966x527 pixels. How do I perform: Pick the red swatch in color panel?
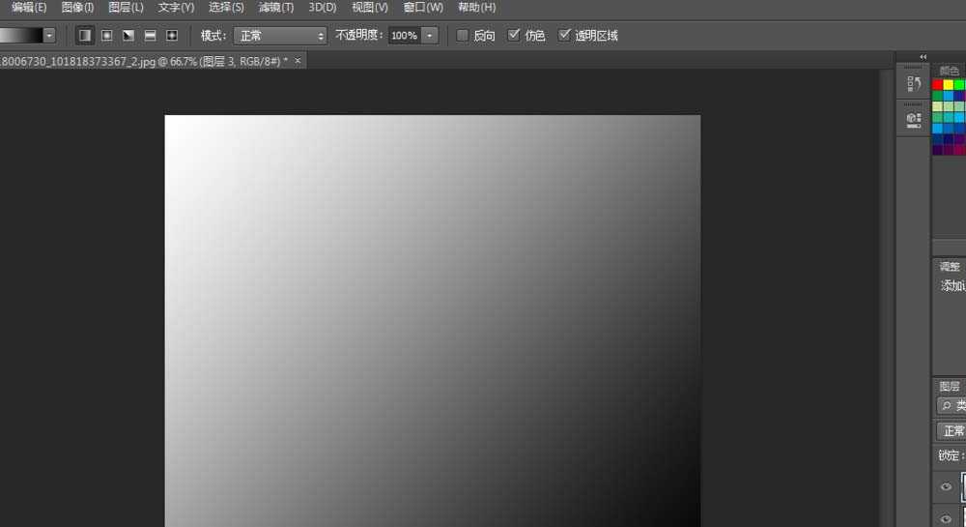click(937, 85)
